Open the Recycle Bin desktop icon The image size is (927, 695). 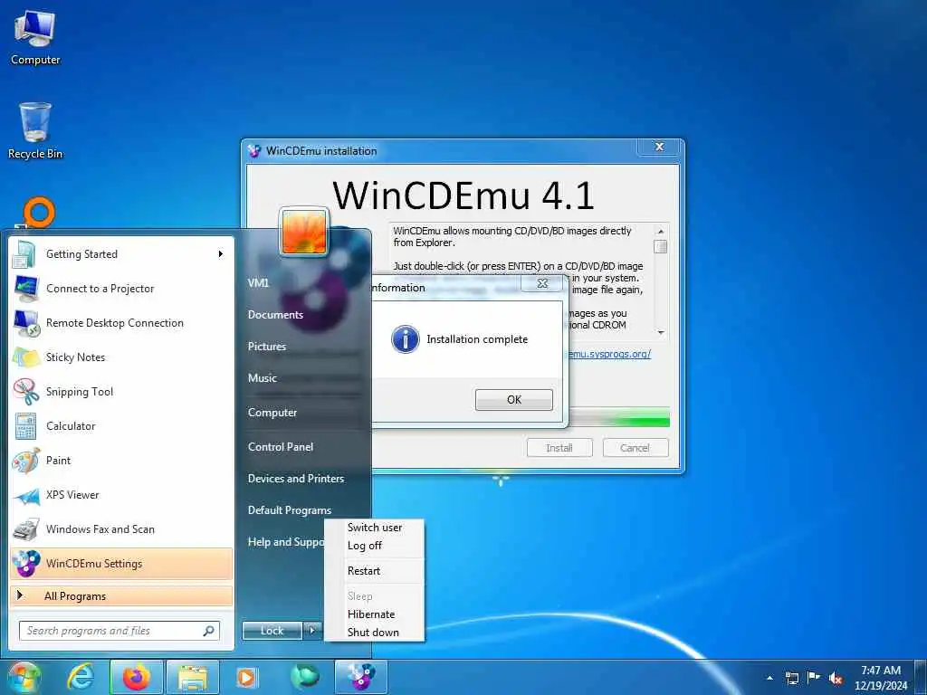point(35,130)
